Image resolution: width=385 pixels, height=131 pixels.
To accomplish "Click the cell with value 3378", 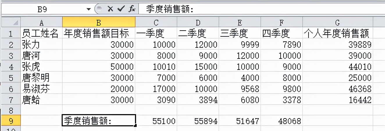I will click(x=281, y=100).
